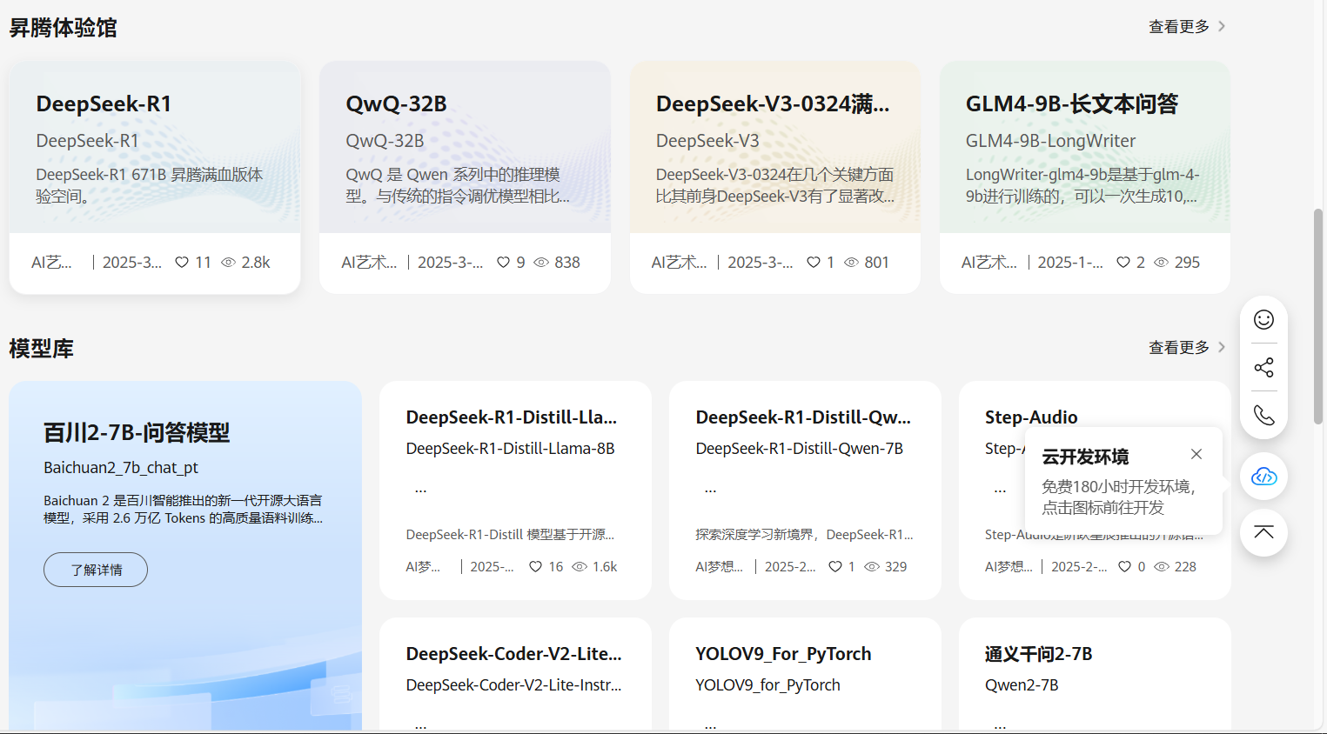1327x734 pixels.
Task: Click the eye views icon on DeepSeek-R1-Distill-Llama-8B card
Action: [579, 566]
